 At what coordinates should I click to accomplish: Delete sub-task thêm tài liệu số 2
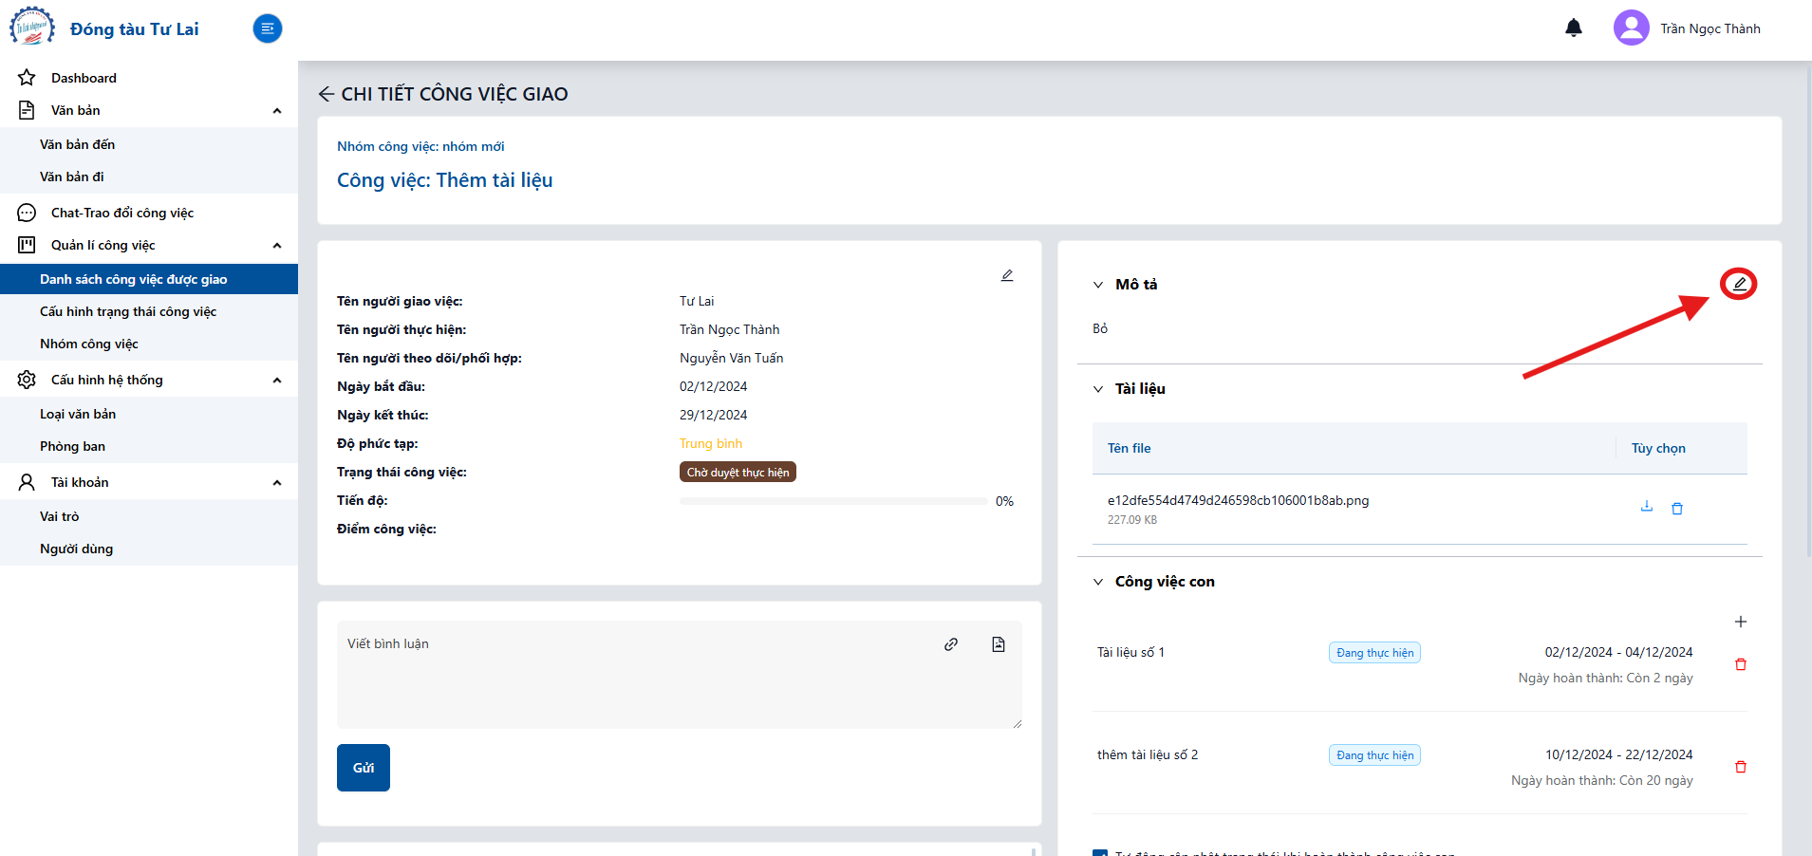[x=1741, y=767]
